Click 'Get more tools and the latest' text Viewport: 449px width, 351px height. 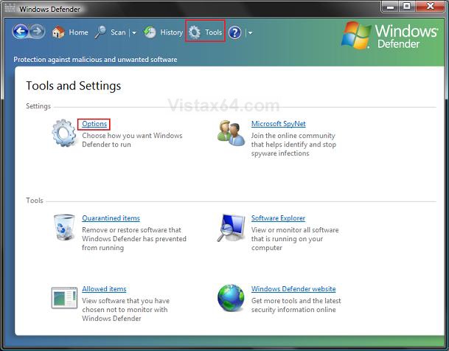coord(296,305)
